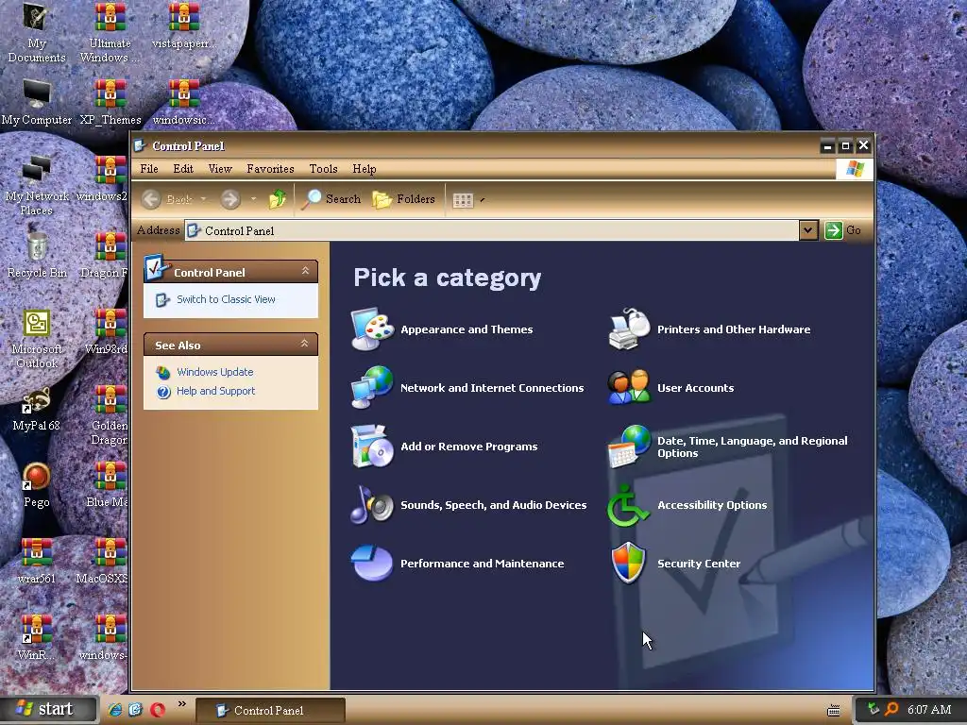
Task: Open Add or Remove Programs icon
Action: tap(372, 446)
